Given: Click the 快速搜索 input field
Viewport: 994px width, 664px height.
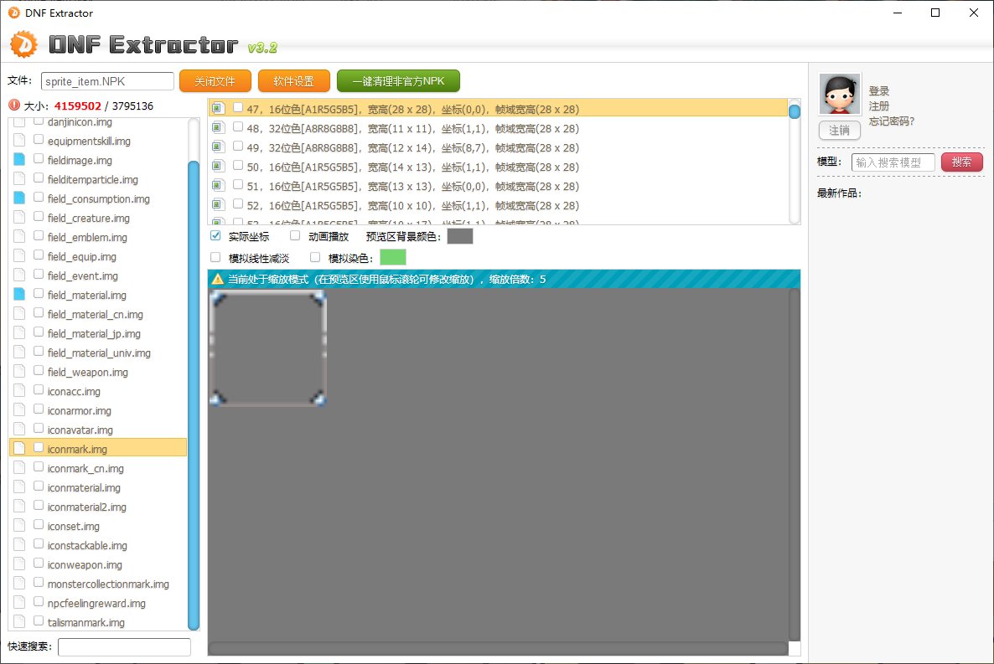Looking at the screenshot, I should coord(124,646).
